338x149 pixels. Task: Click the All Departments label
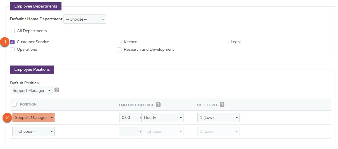click(32, 31)
